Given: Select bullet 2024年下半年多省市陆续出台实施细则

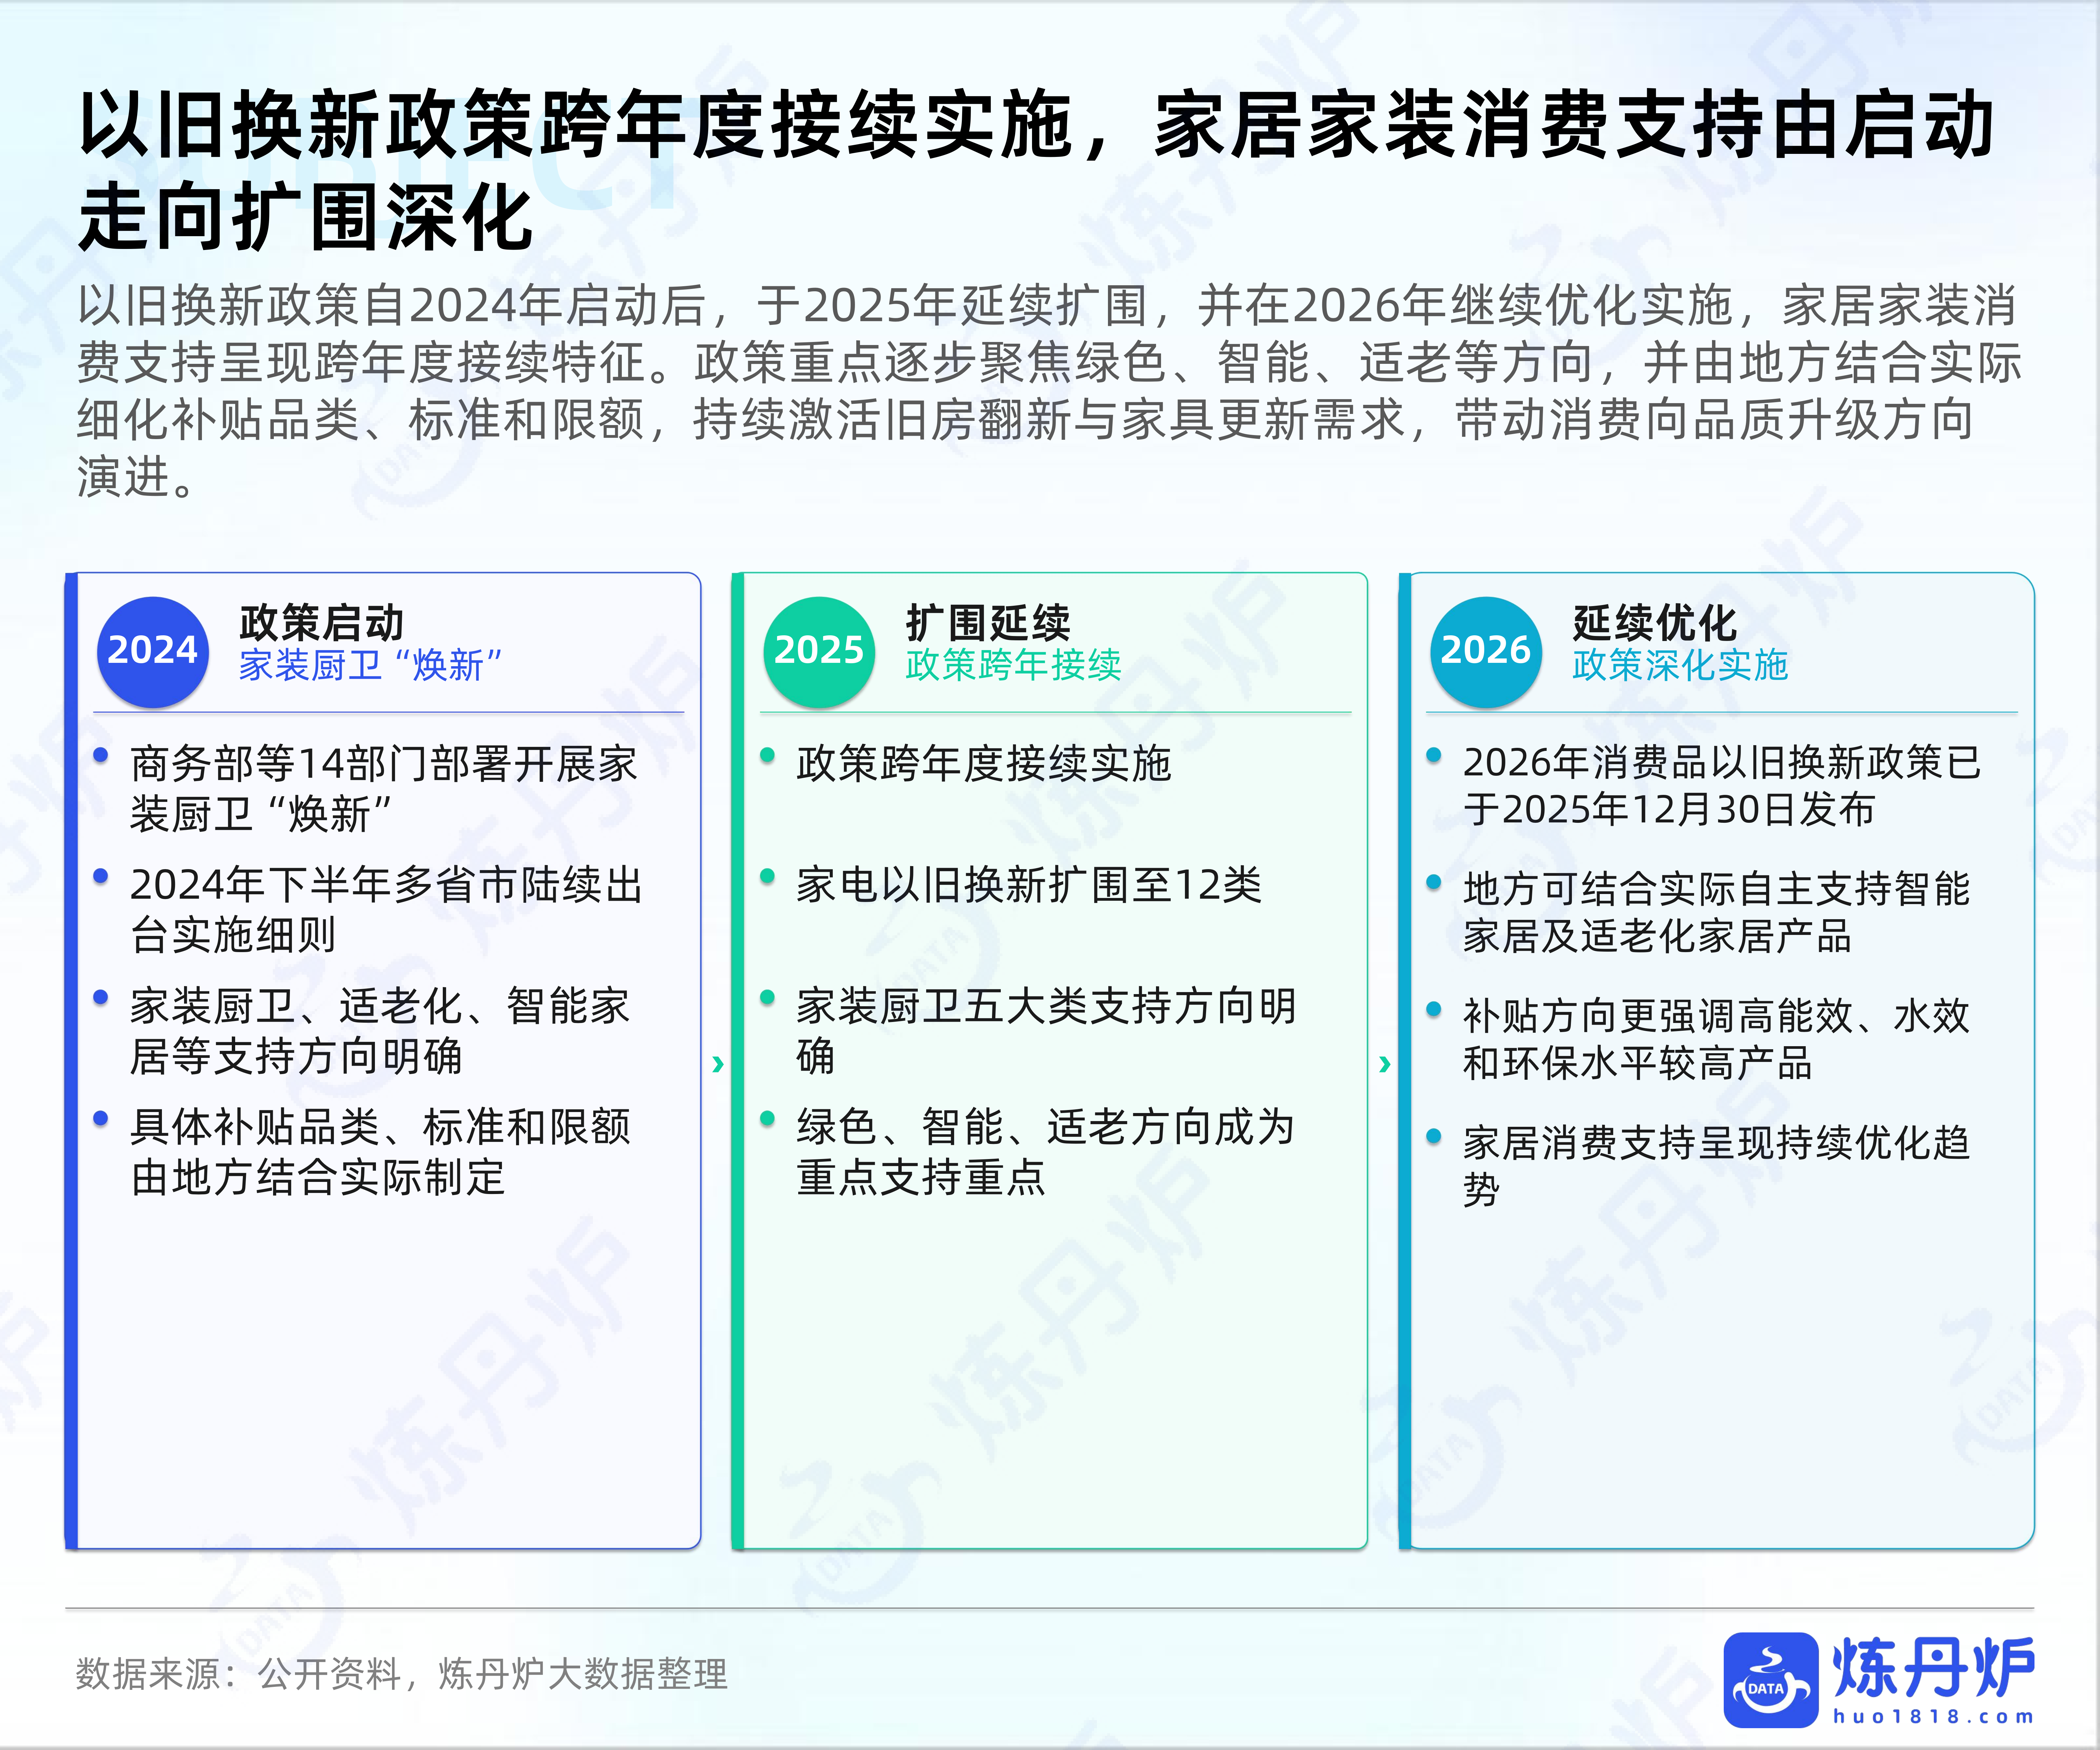Looking at the screenshot, I should click(386, 910).
